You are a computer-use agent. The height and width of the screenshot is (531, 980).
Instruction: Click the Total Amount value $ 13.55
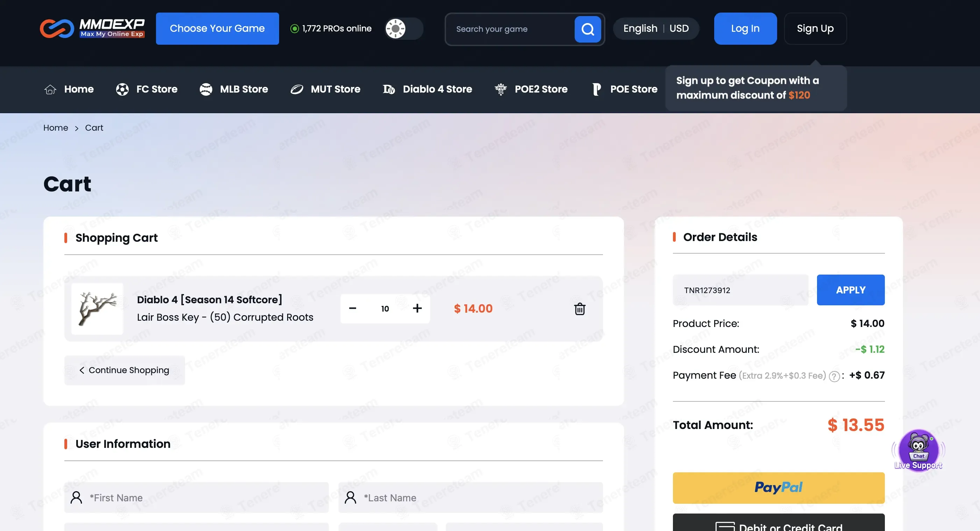pyautogui.click(x=856, y=425)
